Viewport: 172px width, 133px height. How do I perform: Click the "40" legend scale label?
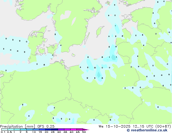[71, 132]
